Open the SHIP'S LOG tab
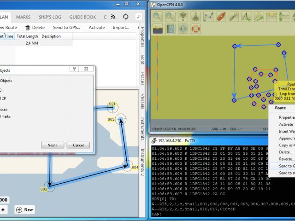 click(50, 17)
